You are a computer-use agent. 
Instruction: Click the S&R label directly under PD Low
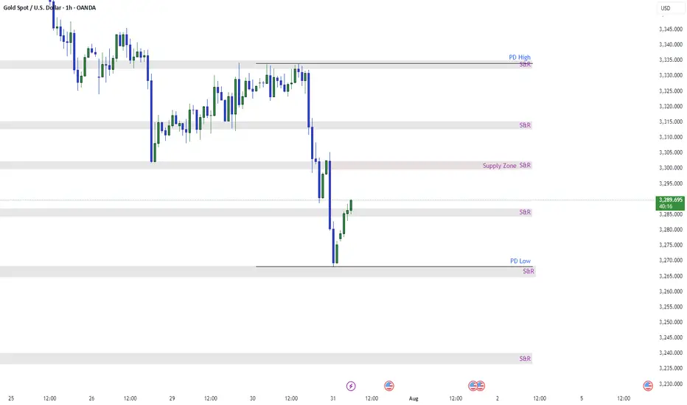tap(529, 271)
